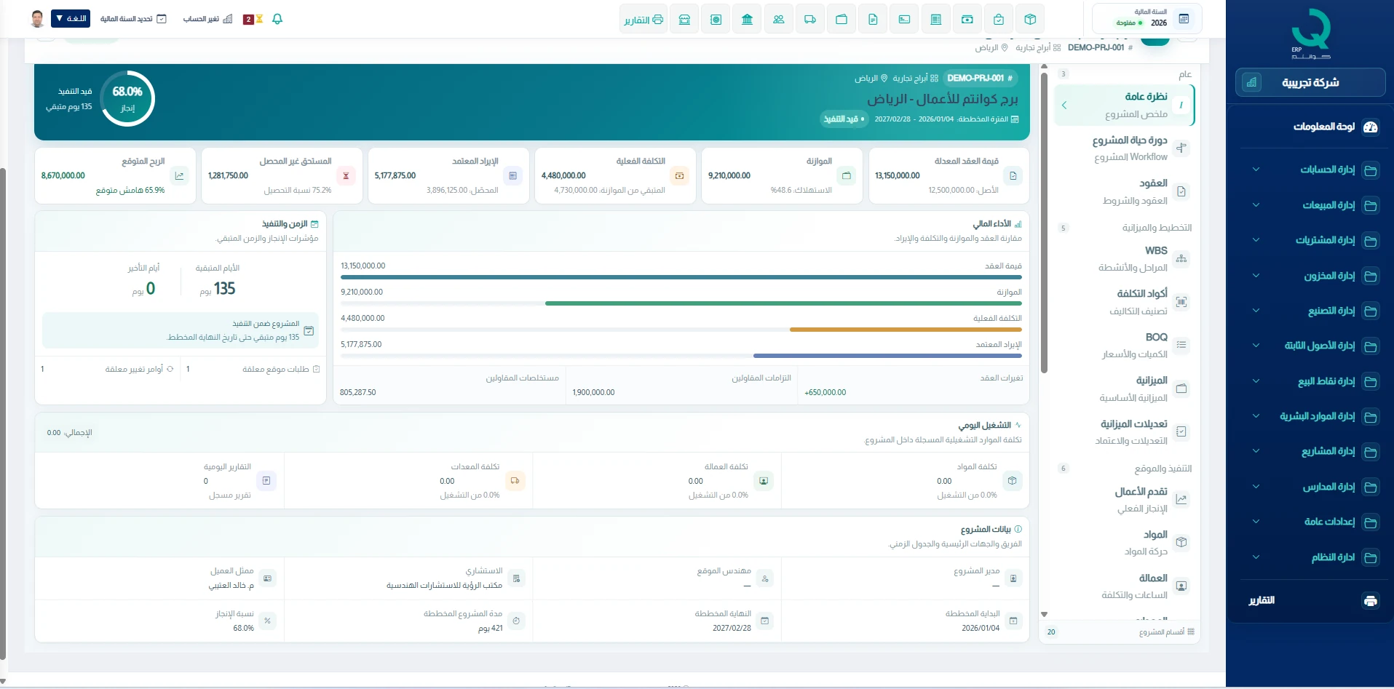Click the dashboard gauge icon beside لوحة المعلومات

(1371, 127)
